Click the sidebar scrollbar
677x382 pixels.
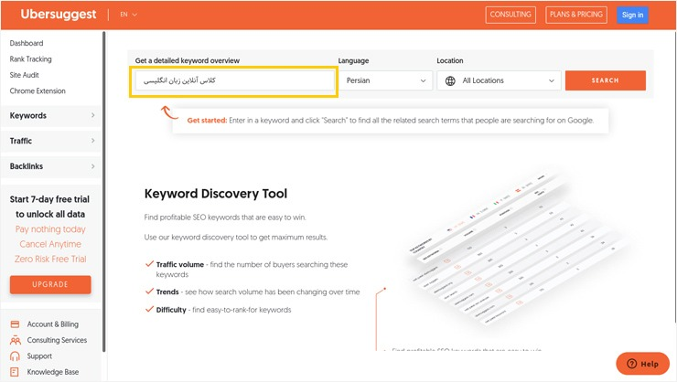click(x=103, y=191)
